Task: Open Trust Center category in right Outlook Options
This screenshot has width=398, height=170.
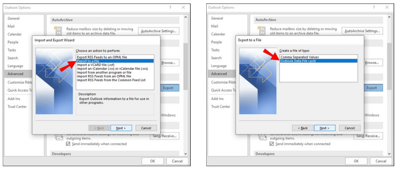Action: (x=221, y=107)
